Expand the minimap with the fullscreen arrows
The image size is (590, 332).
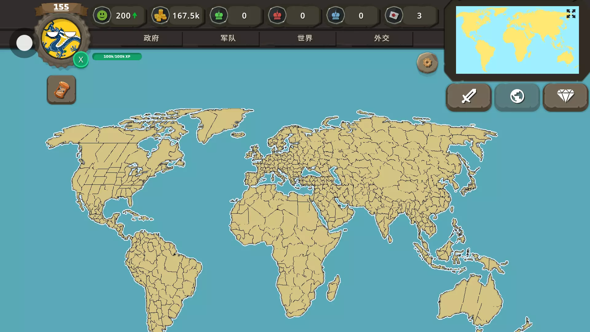(x=571, y=14)
